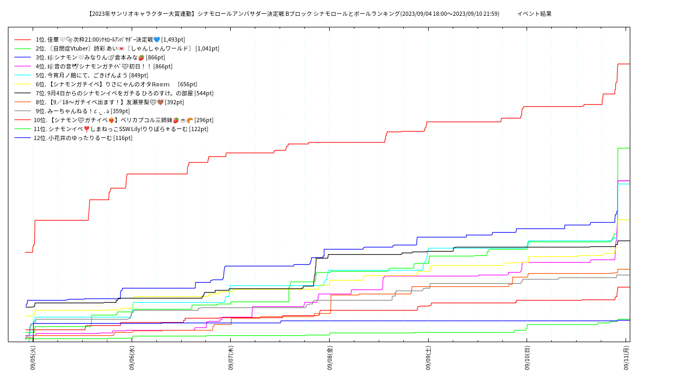This screenshot has width=674, height=379.
Task: Select the 1位 佳華 legend entry with 1,493pt
Action: click(110, 39)
